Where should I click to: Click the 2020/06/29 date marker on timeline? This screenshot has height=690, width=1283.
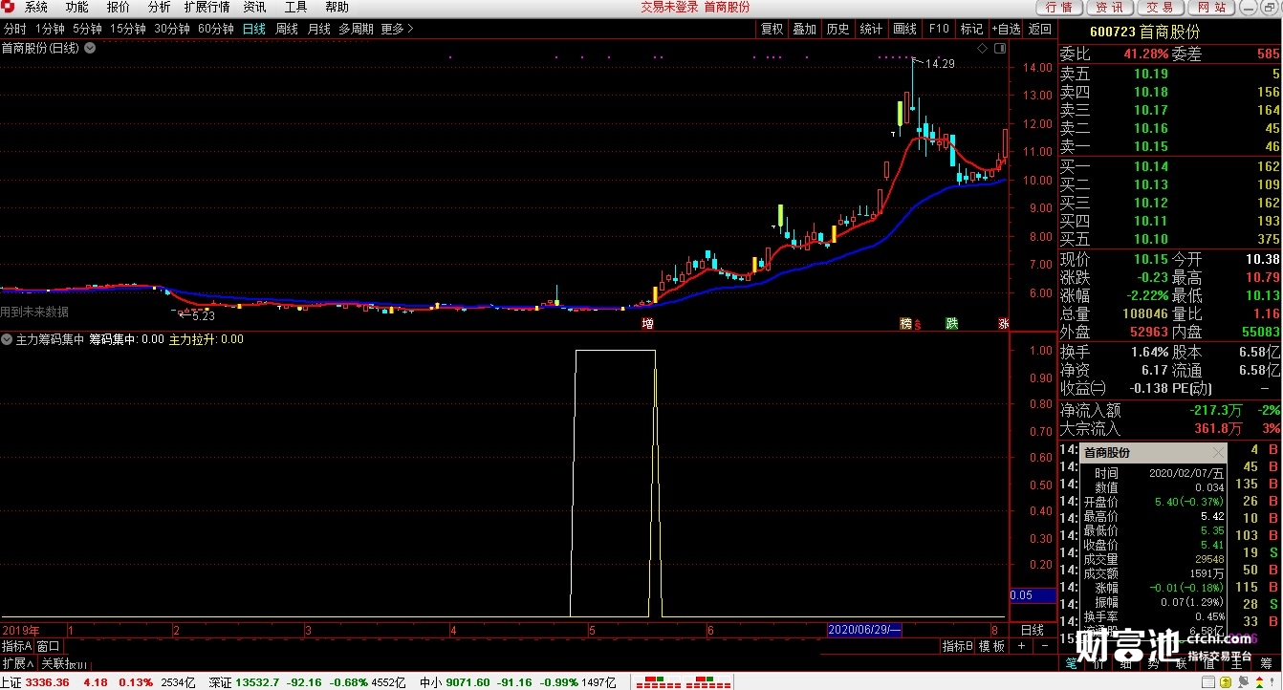[x=864, y=630]
